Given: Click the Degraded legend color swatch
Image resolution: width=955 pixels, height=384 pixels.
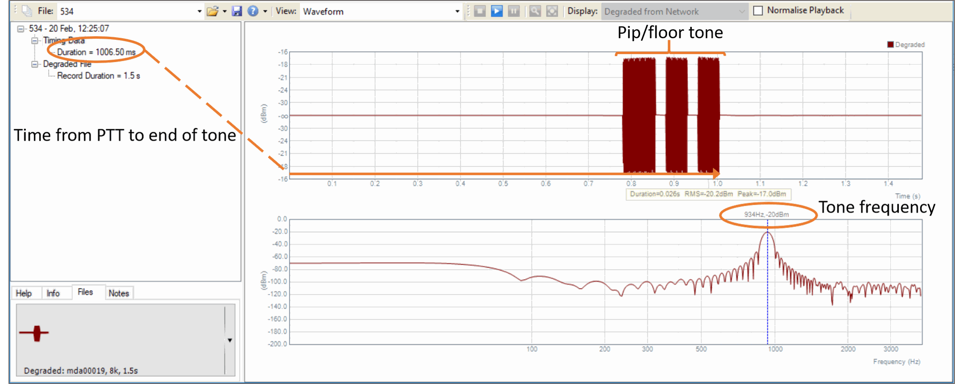Looking at the screenshot, I should point(890,45).
